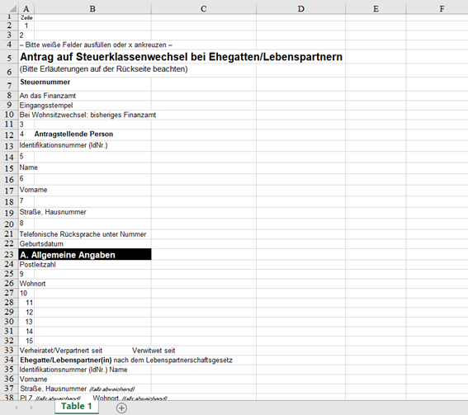The width and height of the screenshot is (468, 415).
Task: Select 'Vorname' cell in row 17
Action: [33, 190]
